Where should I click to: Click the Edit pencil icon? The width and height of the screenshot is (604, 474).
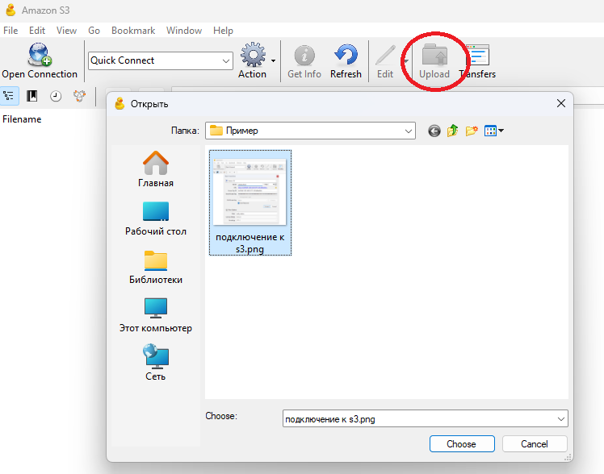tap(385, 56)
